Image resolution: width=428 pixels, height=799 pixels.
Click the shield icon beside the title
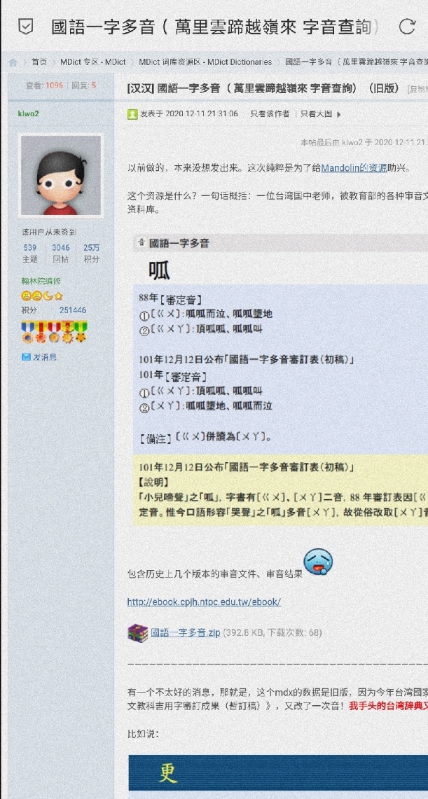tap(25, 27)
